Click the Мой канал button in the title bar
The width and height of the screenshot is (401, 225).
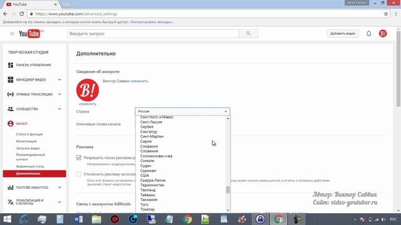pos(357,2)
